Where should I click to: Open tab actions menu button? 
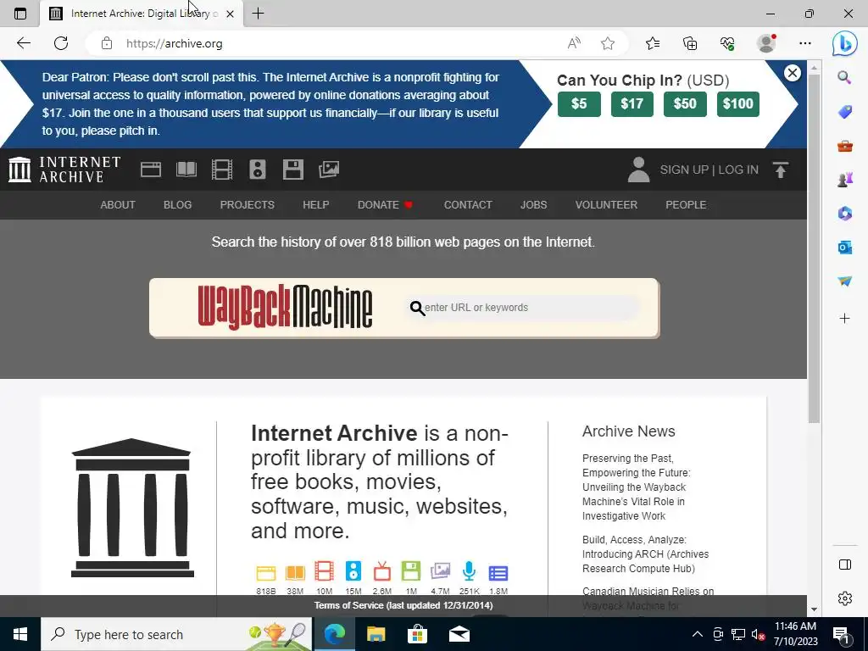20,14
